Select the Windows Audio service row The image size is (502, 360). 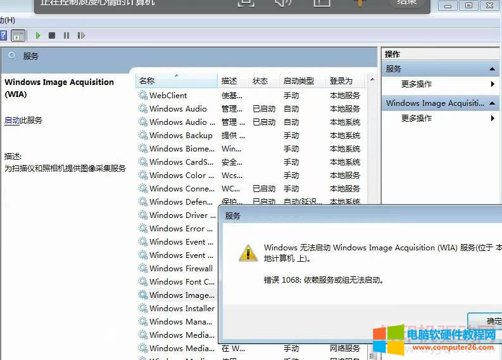pos(178,109)
